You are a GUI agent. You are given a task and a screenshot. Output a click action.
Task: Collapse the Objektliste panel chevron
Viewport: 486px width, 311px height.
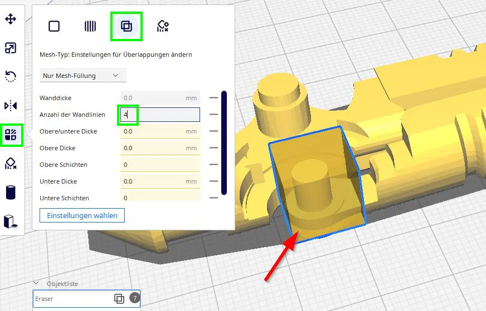tap(36, 283)
